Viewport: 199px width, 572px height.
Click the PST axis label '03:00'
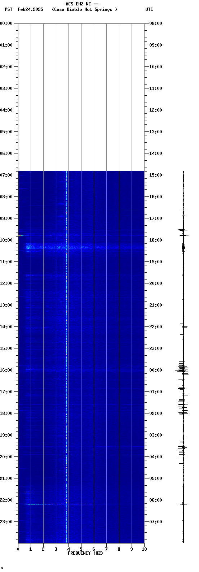tap(6, 88)
